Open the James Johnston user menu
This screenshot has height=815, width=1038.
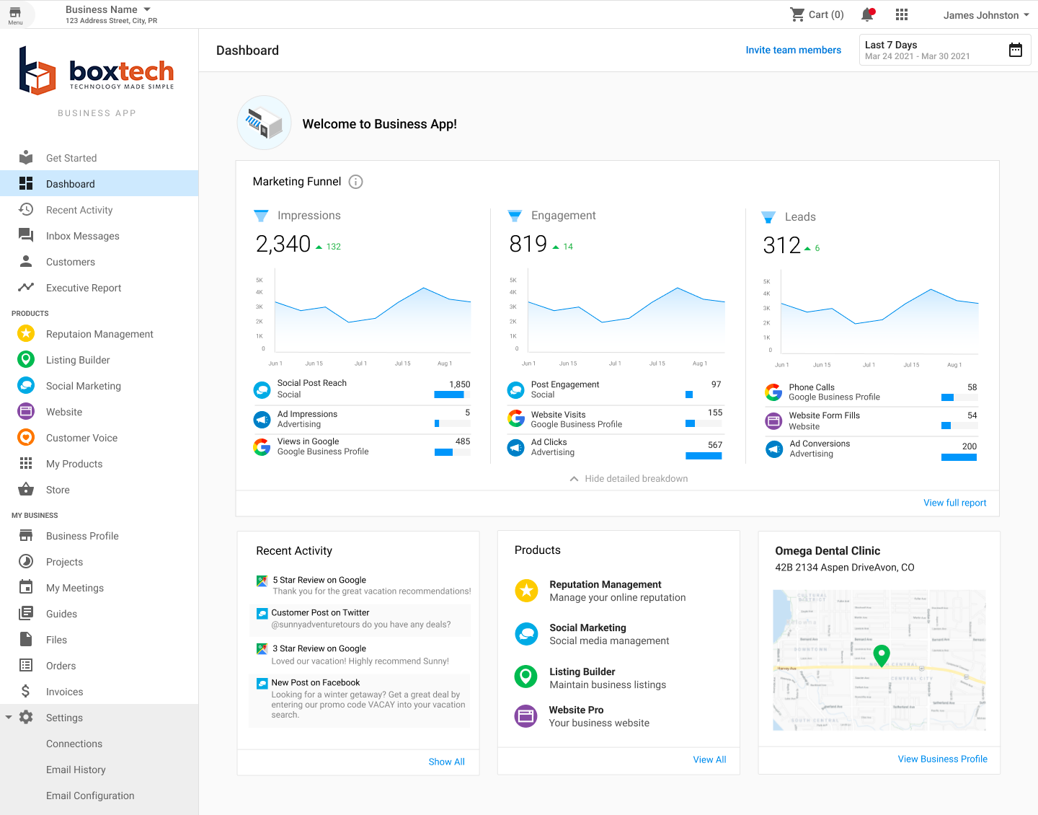pyautogui.click(x=986, y=15)
